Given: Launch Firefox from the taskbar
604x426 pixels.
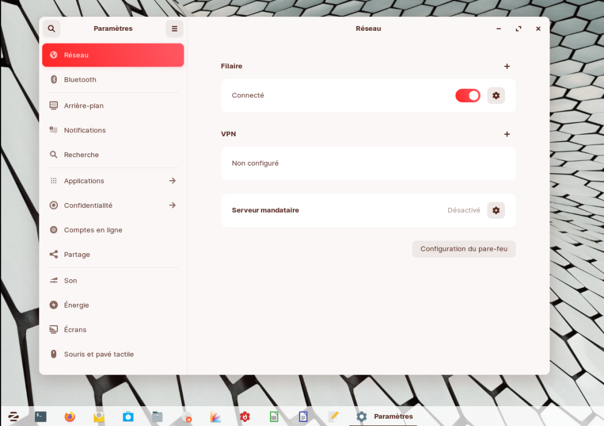Looking at the screenshot, I should pyautogui.click(x=70, y=416).
